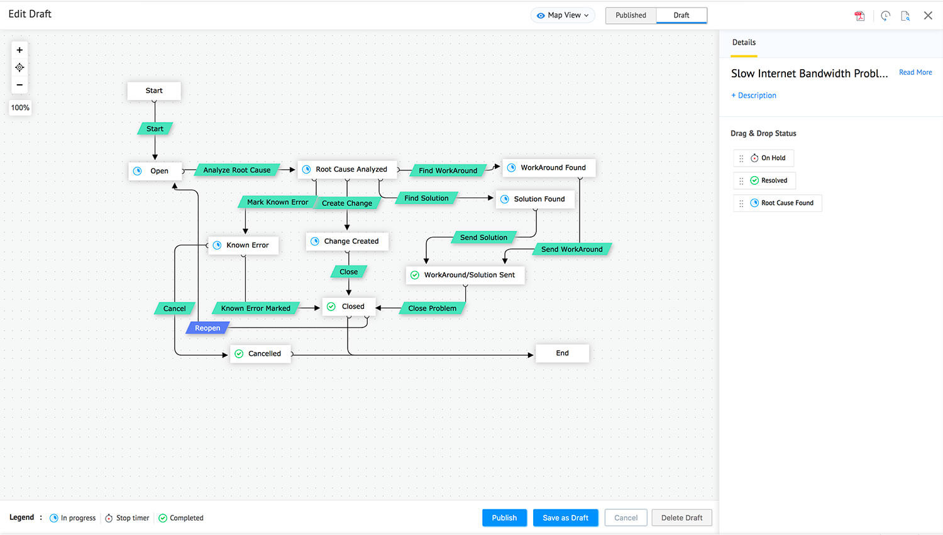Zoom in using the plus icon
943x535 pixels.
tap(19, 50)
